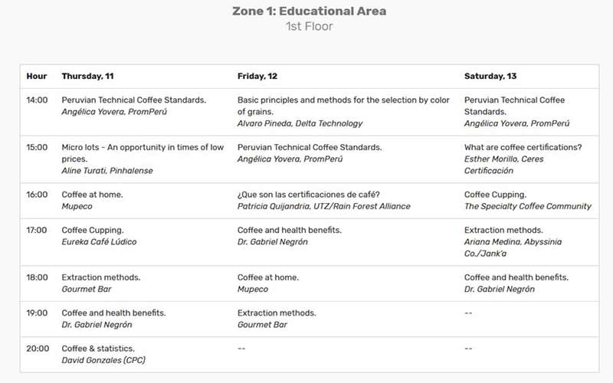Click 'Esther Morillo, Ceres Certificación' speaker

(x=503, y=165)
